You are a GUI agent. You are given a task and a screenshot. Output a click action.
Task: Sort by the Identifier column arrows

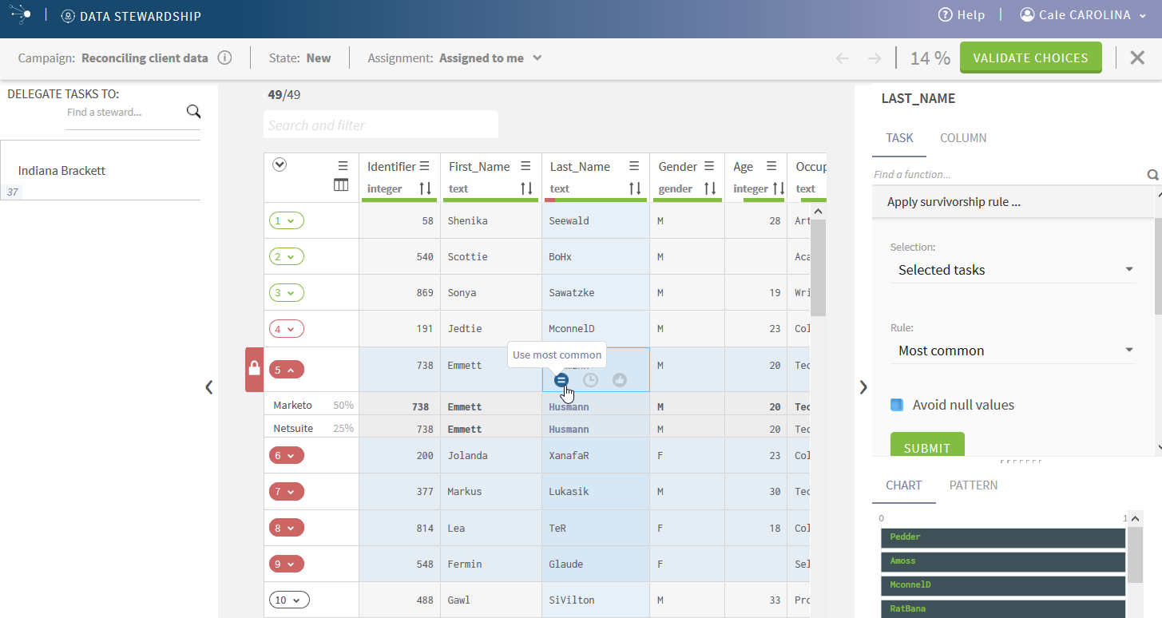425,188
